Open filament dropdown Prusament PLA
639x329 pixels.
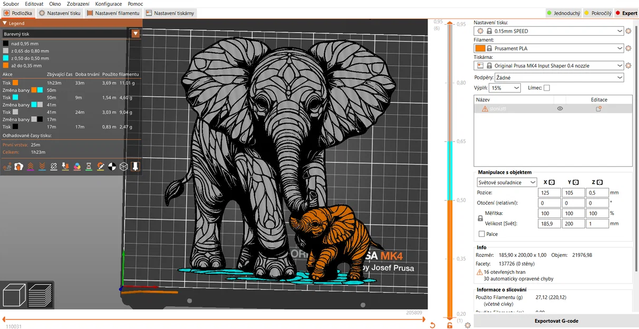click(x=549, y=48)
